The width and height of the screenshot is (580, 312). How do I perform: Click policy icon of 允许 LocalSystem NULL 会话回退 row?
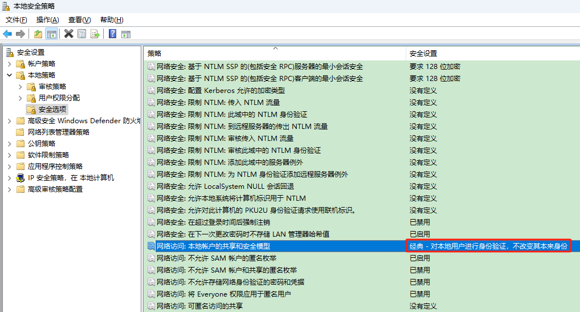151,186
